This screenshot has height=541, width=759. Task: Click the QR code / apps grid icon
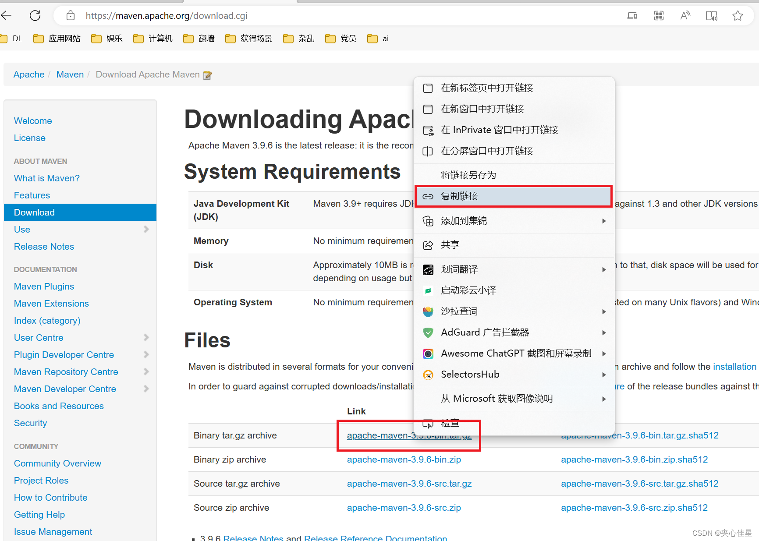point(659,16)
